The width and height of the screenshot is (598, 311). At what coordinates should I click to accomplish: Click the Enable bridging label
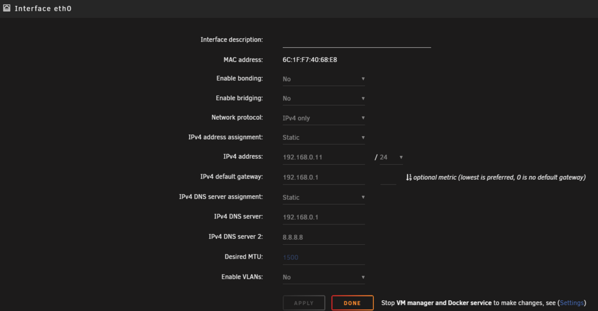click(x=239, y=98)
